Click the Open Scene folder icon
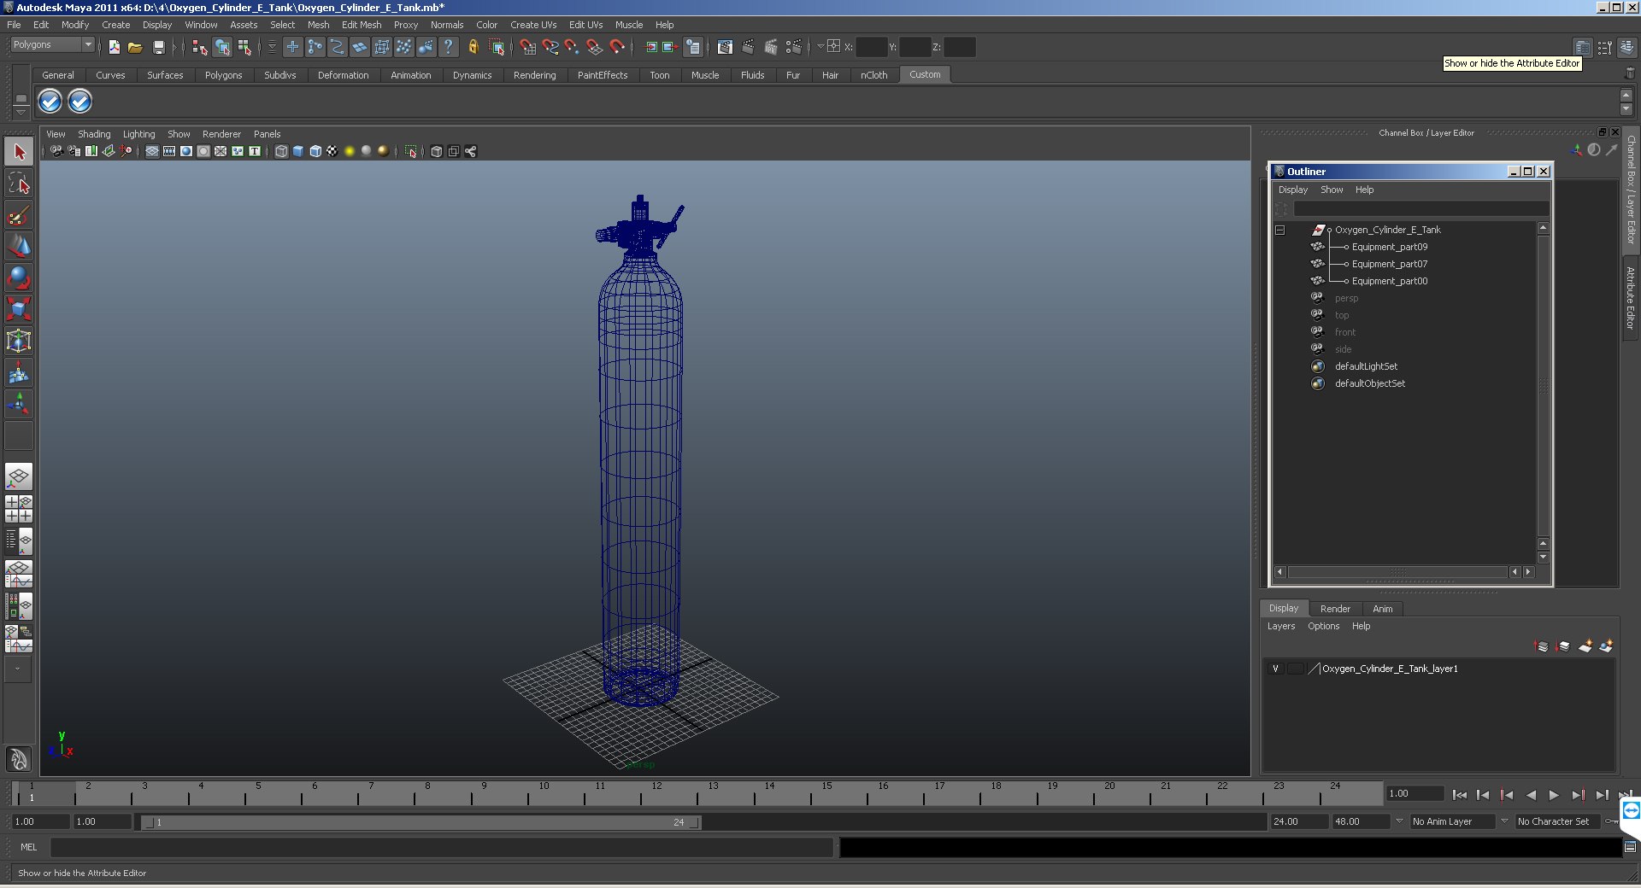 (x=135, y=47)
